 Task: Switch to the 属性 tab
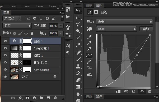pyautogui.click(x=99, y=6)
